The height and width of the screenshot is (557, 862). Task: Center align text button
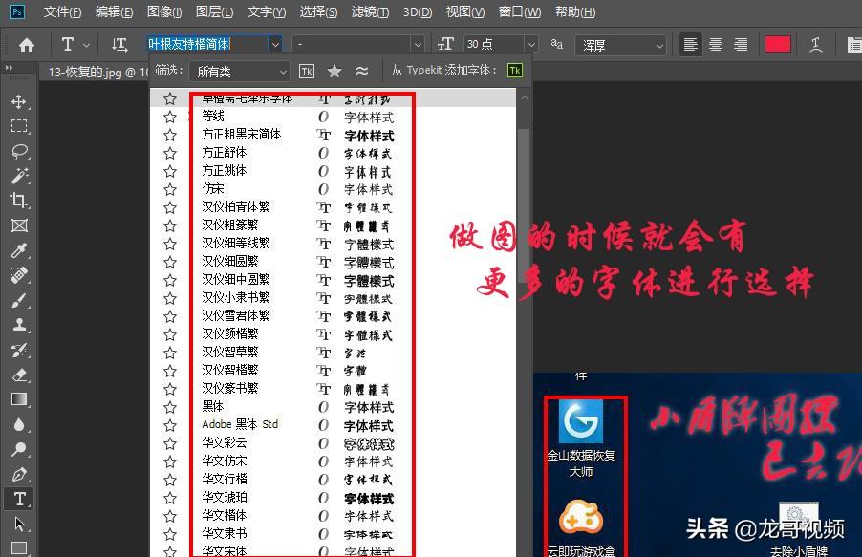tap(715, 45)
